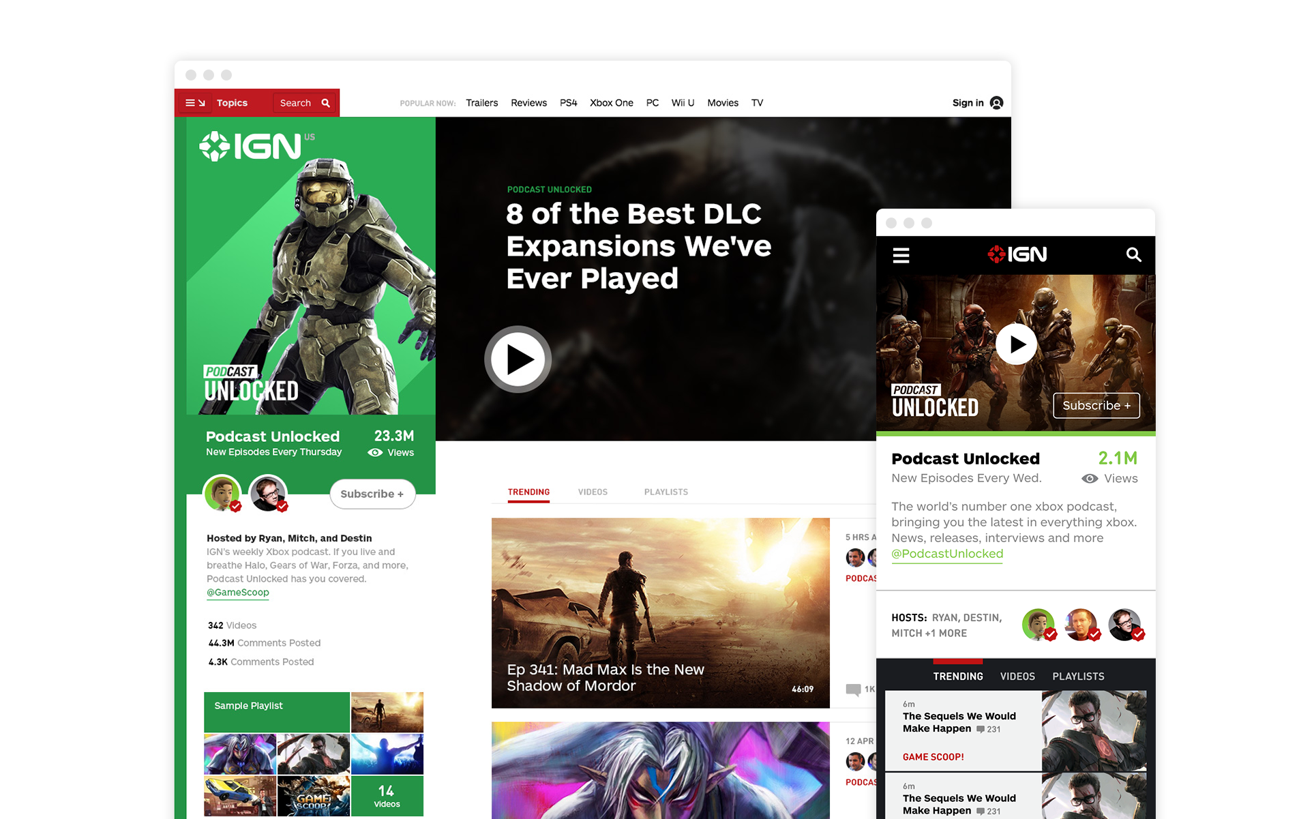Image resolution: width=1314 pixels, height=819 pixels.
Task: Click the eye Views icon under 2.1M
Action: [1090, 479]
